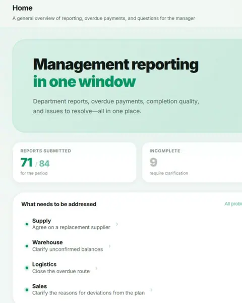This screenshot has width=242, height=303.
Task: Select the Sales issue title
Action: pyautogui.click(x=39, y=286)
